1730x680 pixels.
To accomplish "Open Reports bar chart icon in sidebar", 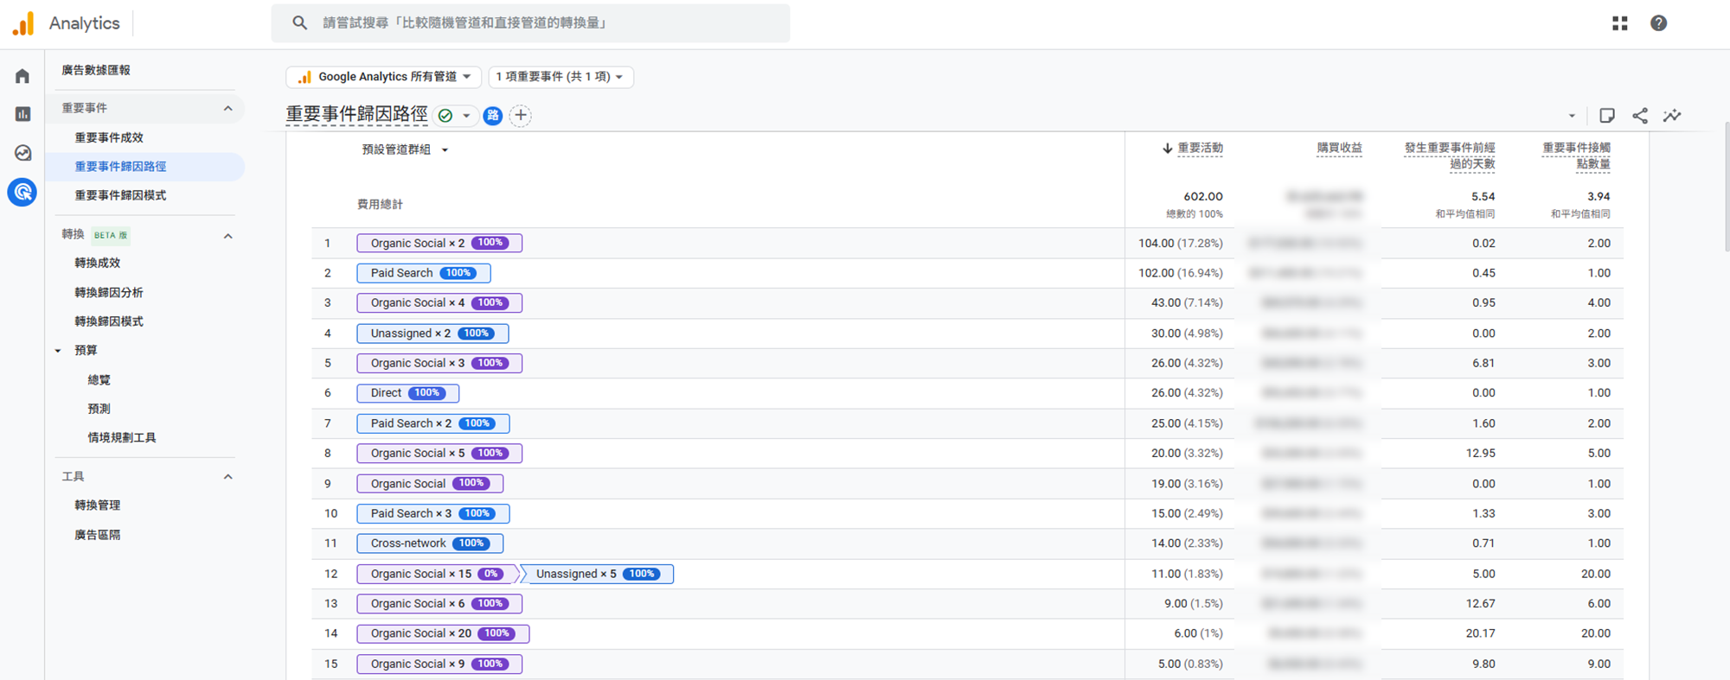I will (x=22, y=114).
